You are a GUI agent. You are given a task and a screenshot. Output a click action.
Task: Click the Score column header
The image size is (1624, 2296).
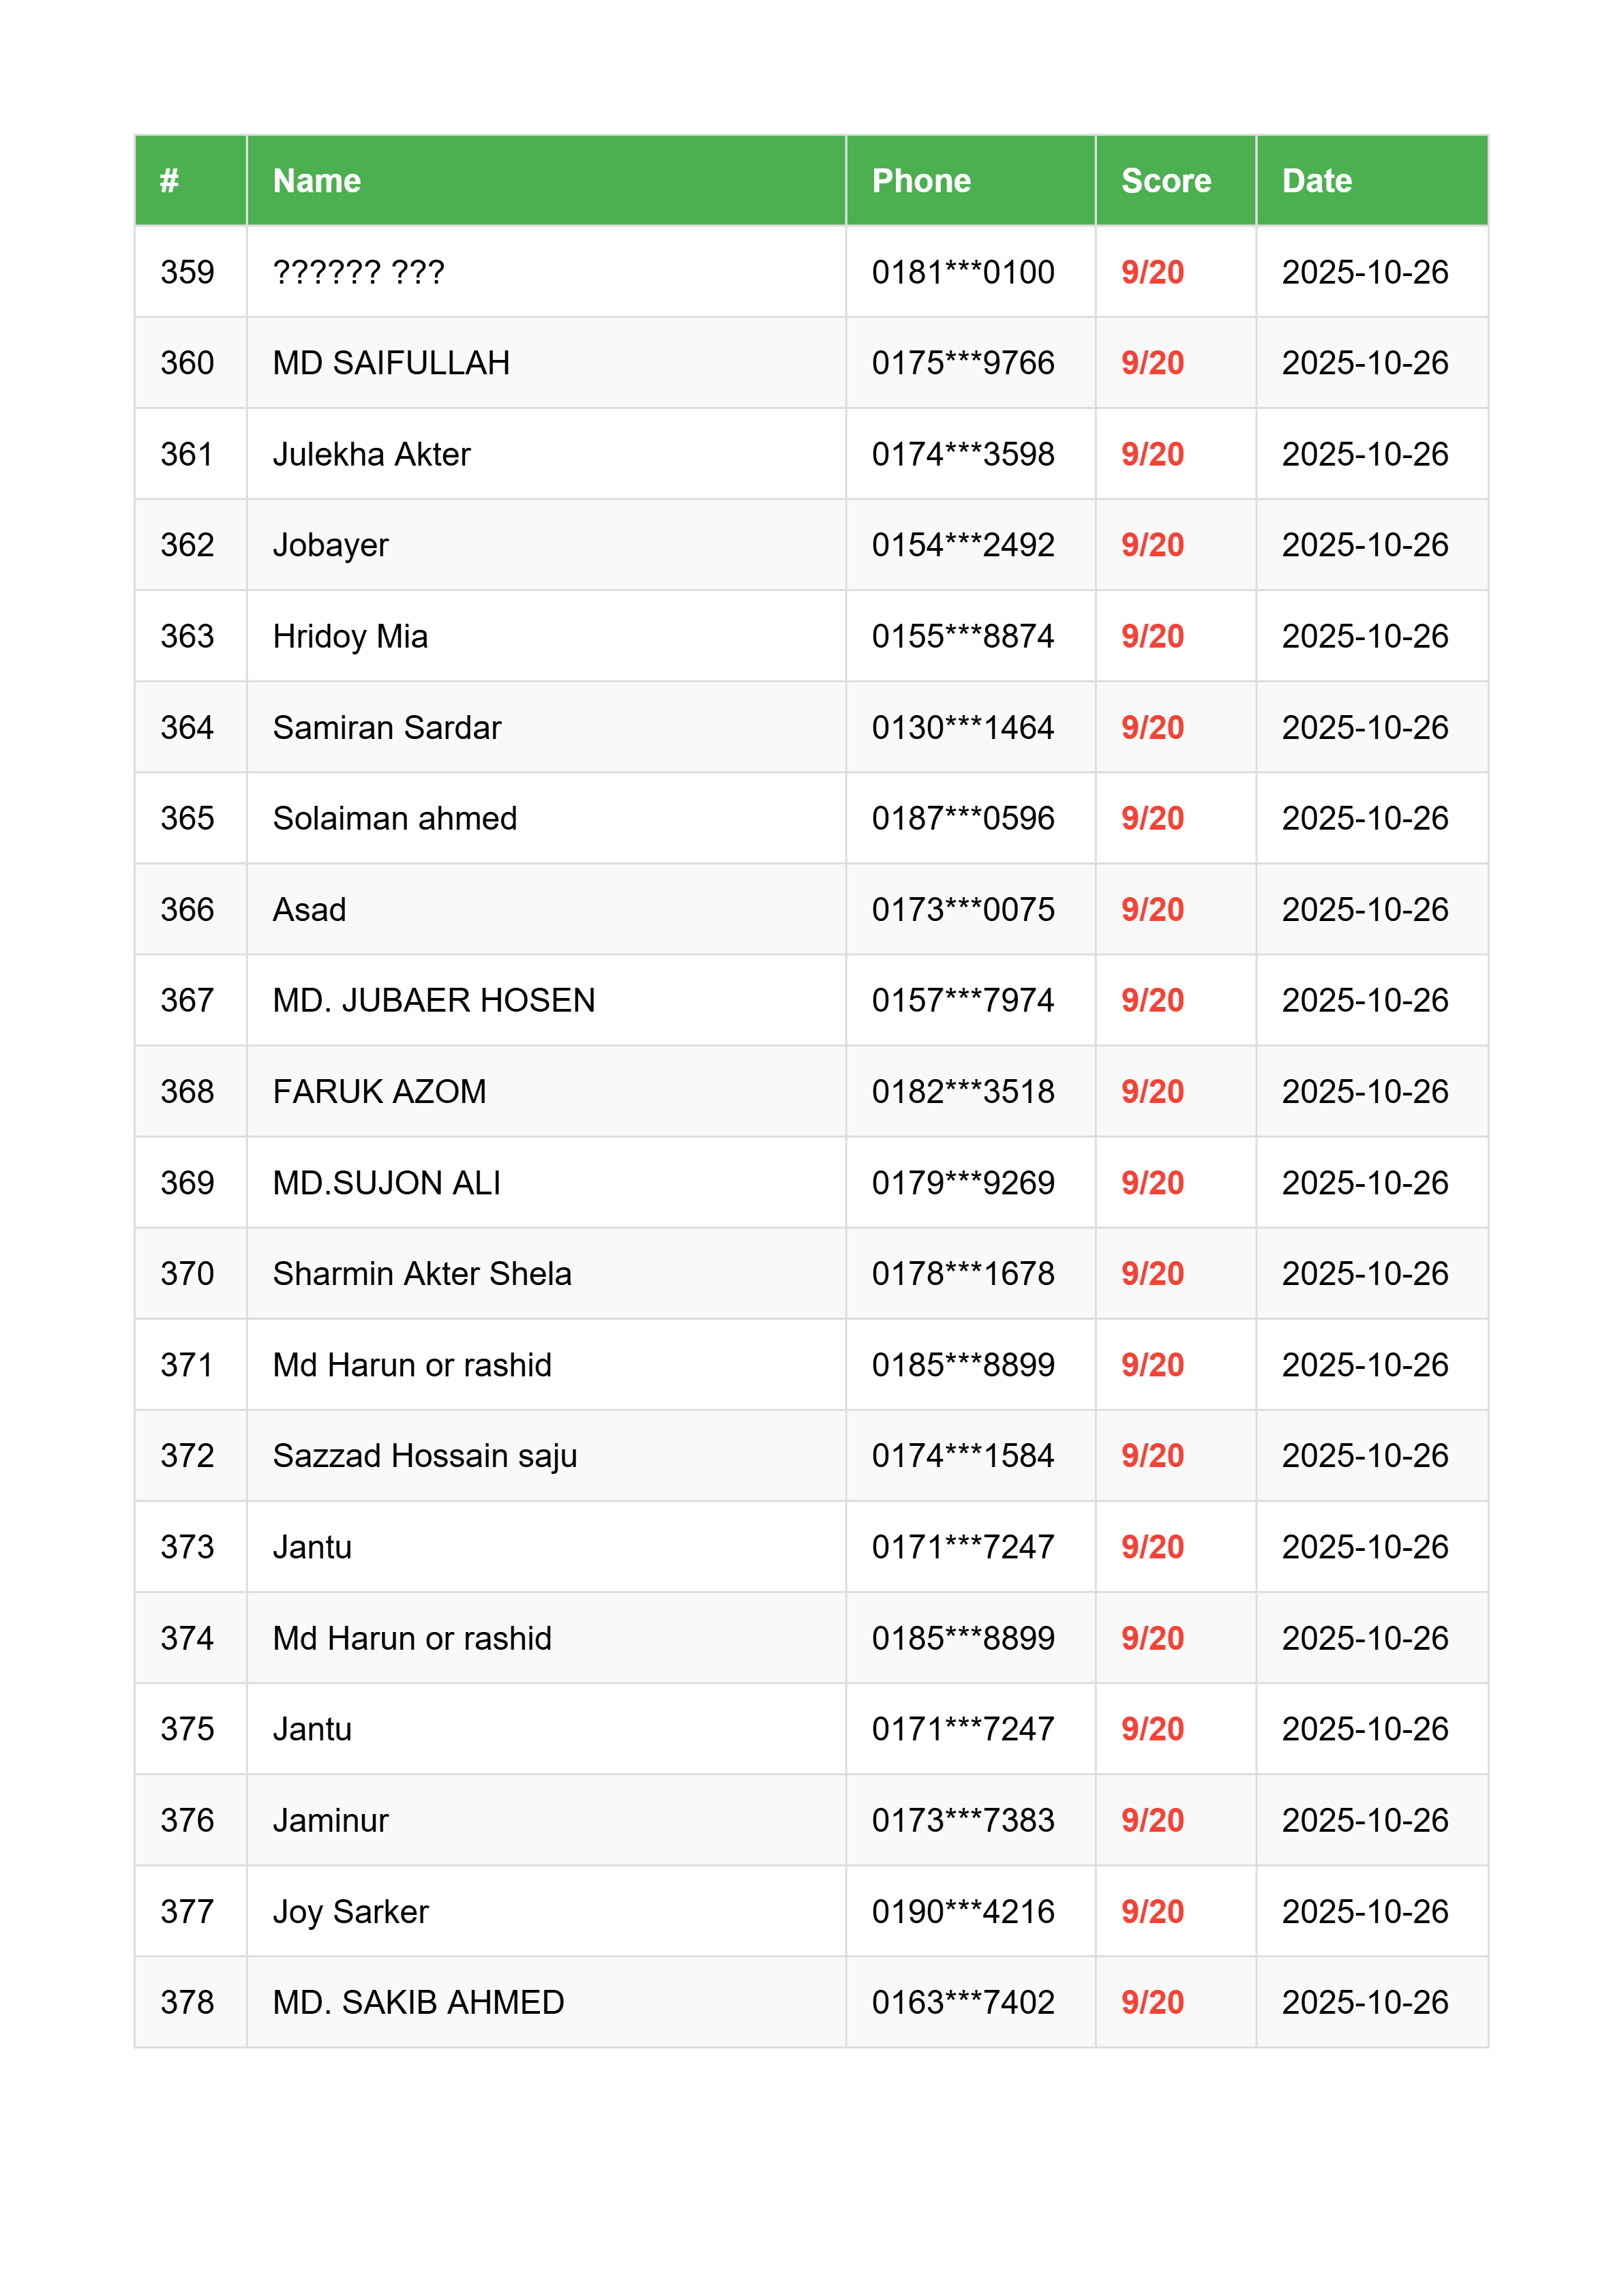(1165, 181)
